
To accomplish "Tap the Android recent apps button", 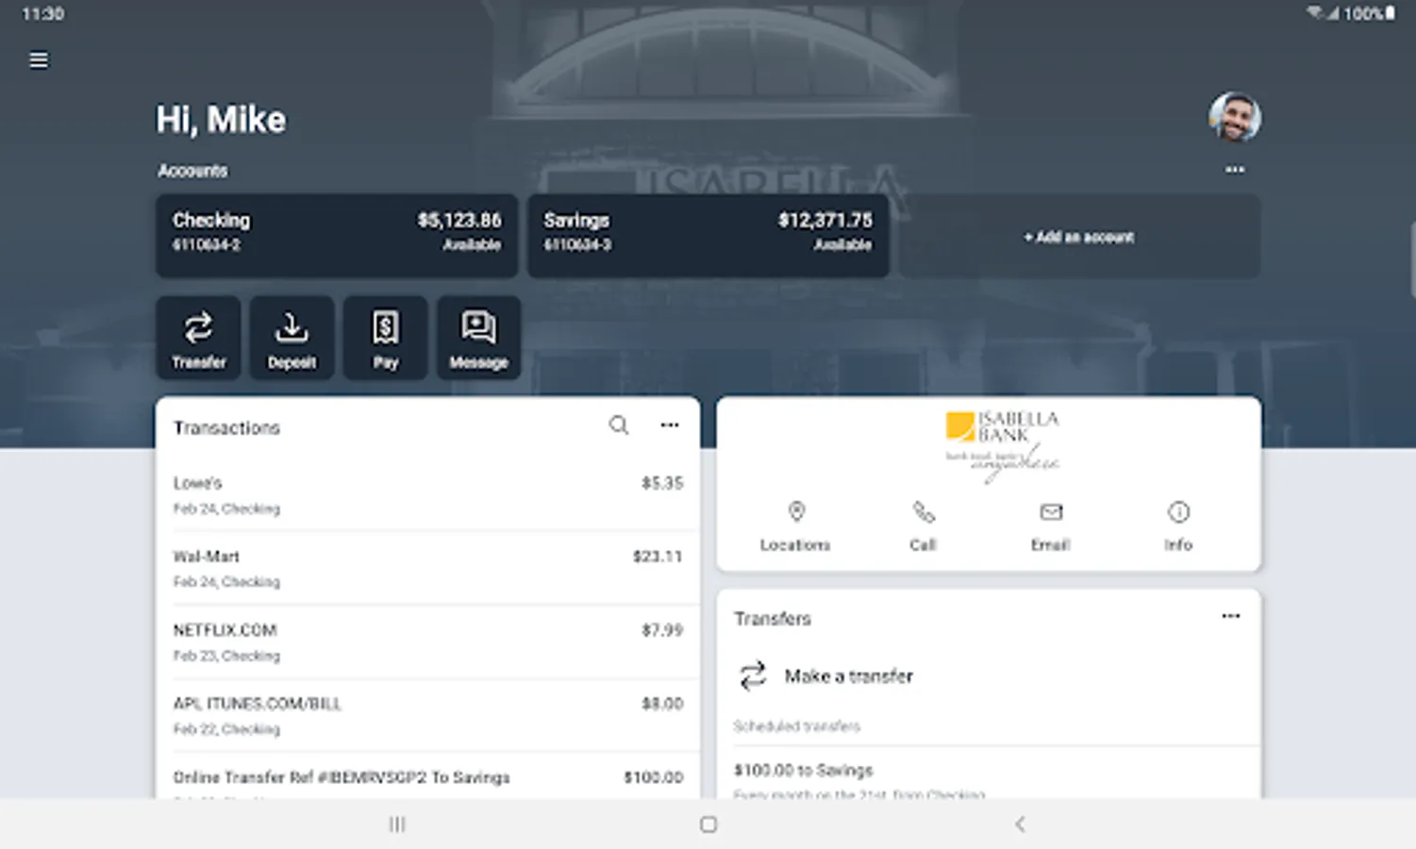I will (x=397, y=824).
